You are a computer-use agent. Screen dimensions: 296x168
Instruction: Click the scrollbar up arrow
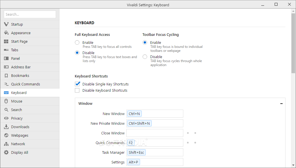pyautogui.click(x=293, y=11)
